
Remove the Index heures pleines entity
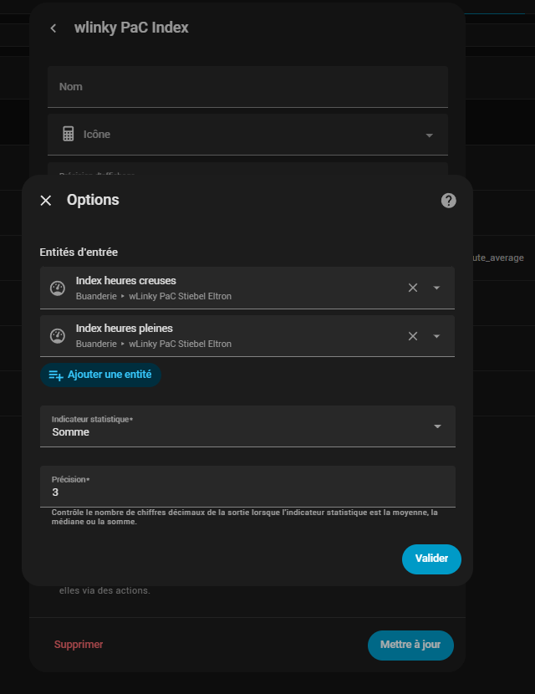[x=412, y=336]
